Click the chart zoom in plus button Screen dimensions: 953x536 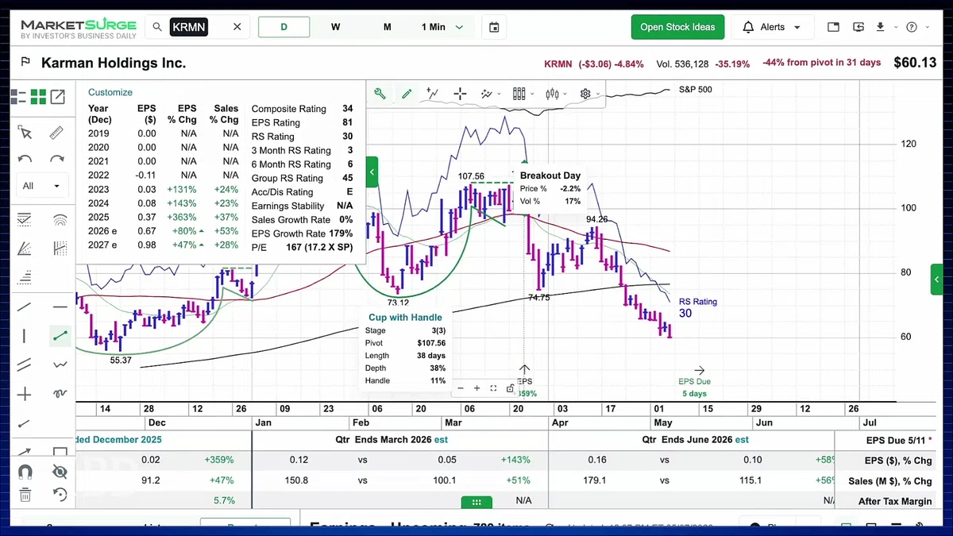[476, 388]
